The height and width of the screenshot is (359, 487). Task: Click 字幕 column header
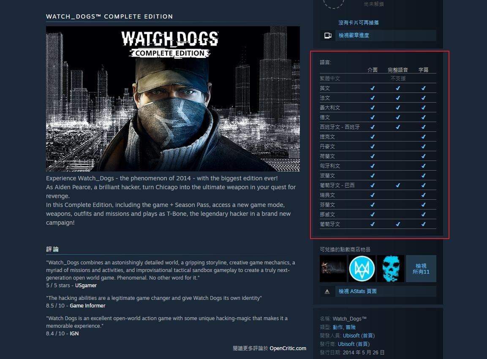423,70
